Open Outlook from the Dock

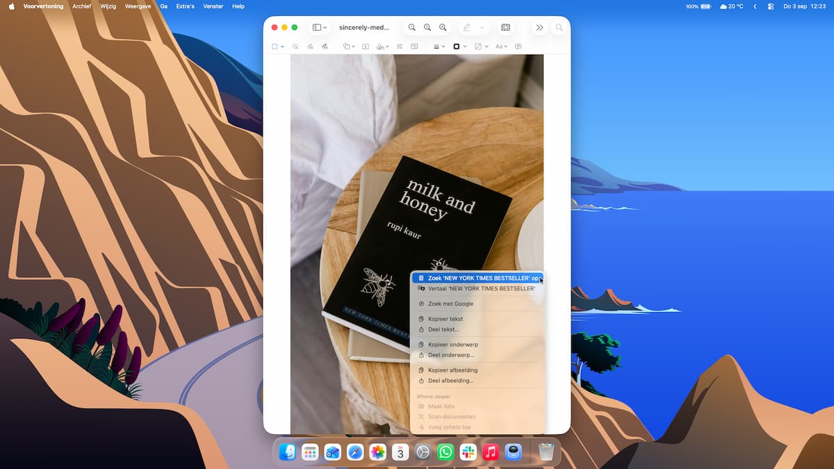click(332, 452)
